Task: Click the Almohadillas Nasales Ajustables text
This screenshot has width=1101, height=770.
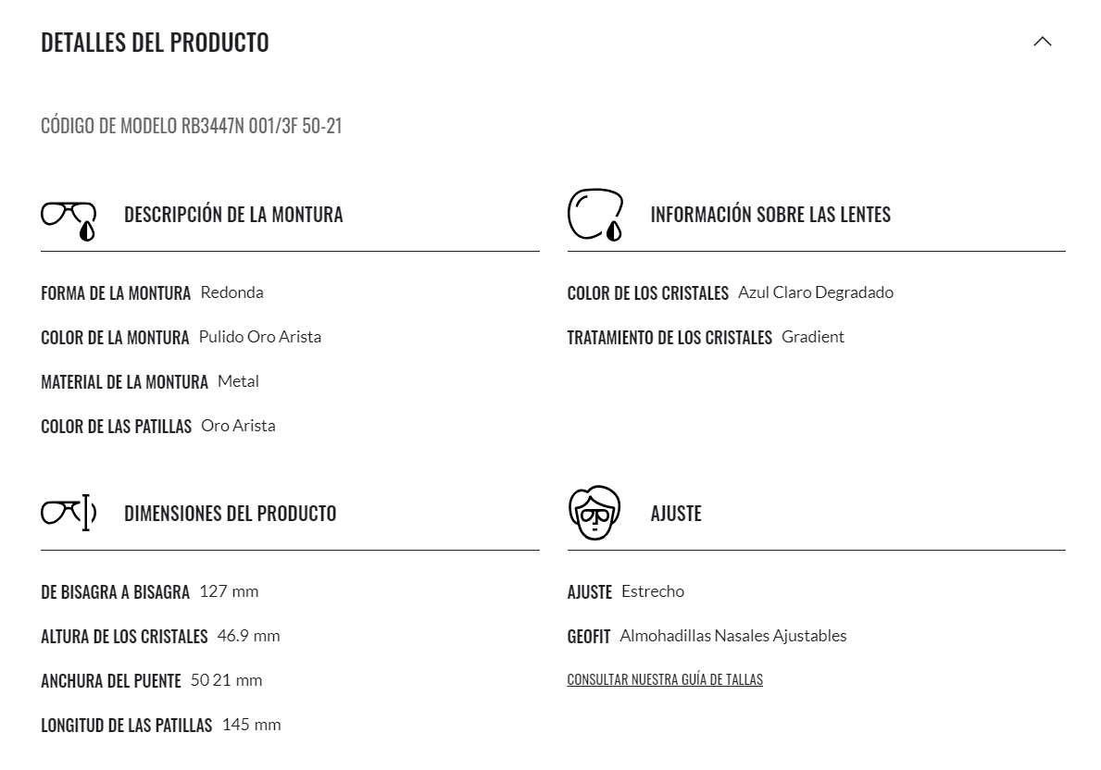Action: click(x=733, y=636)
